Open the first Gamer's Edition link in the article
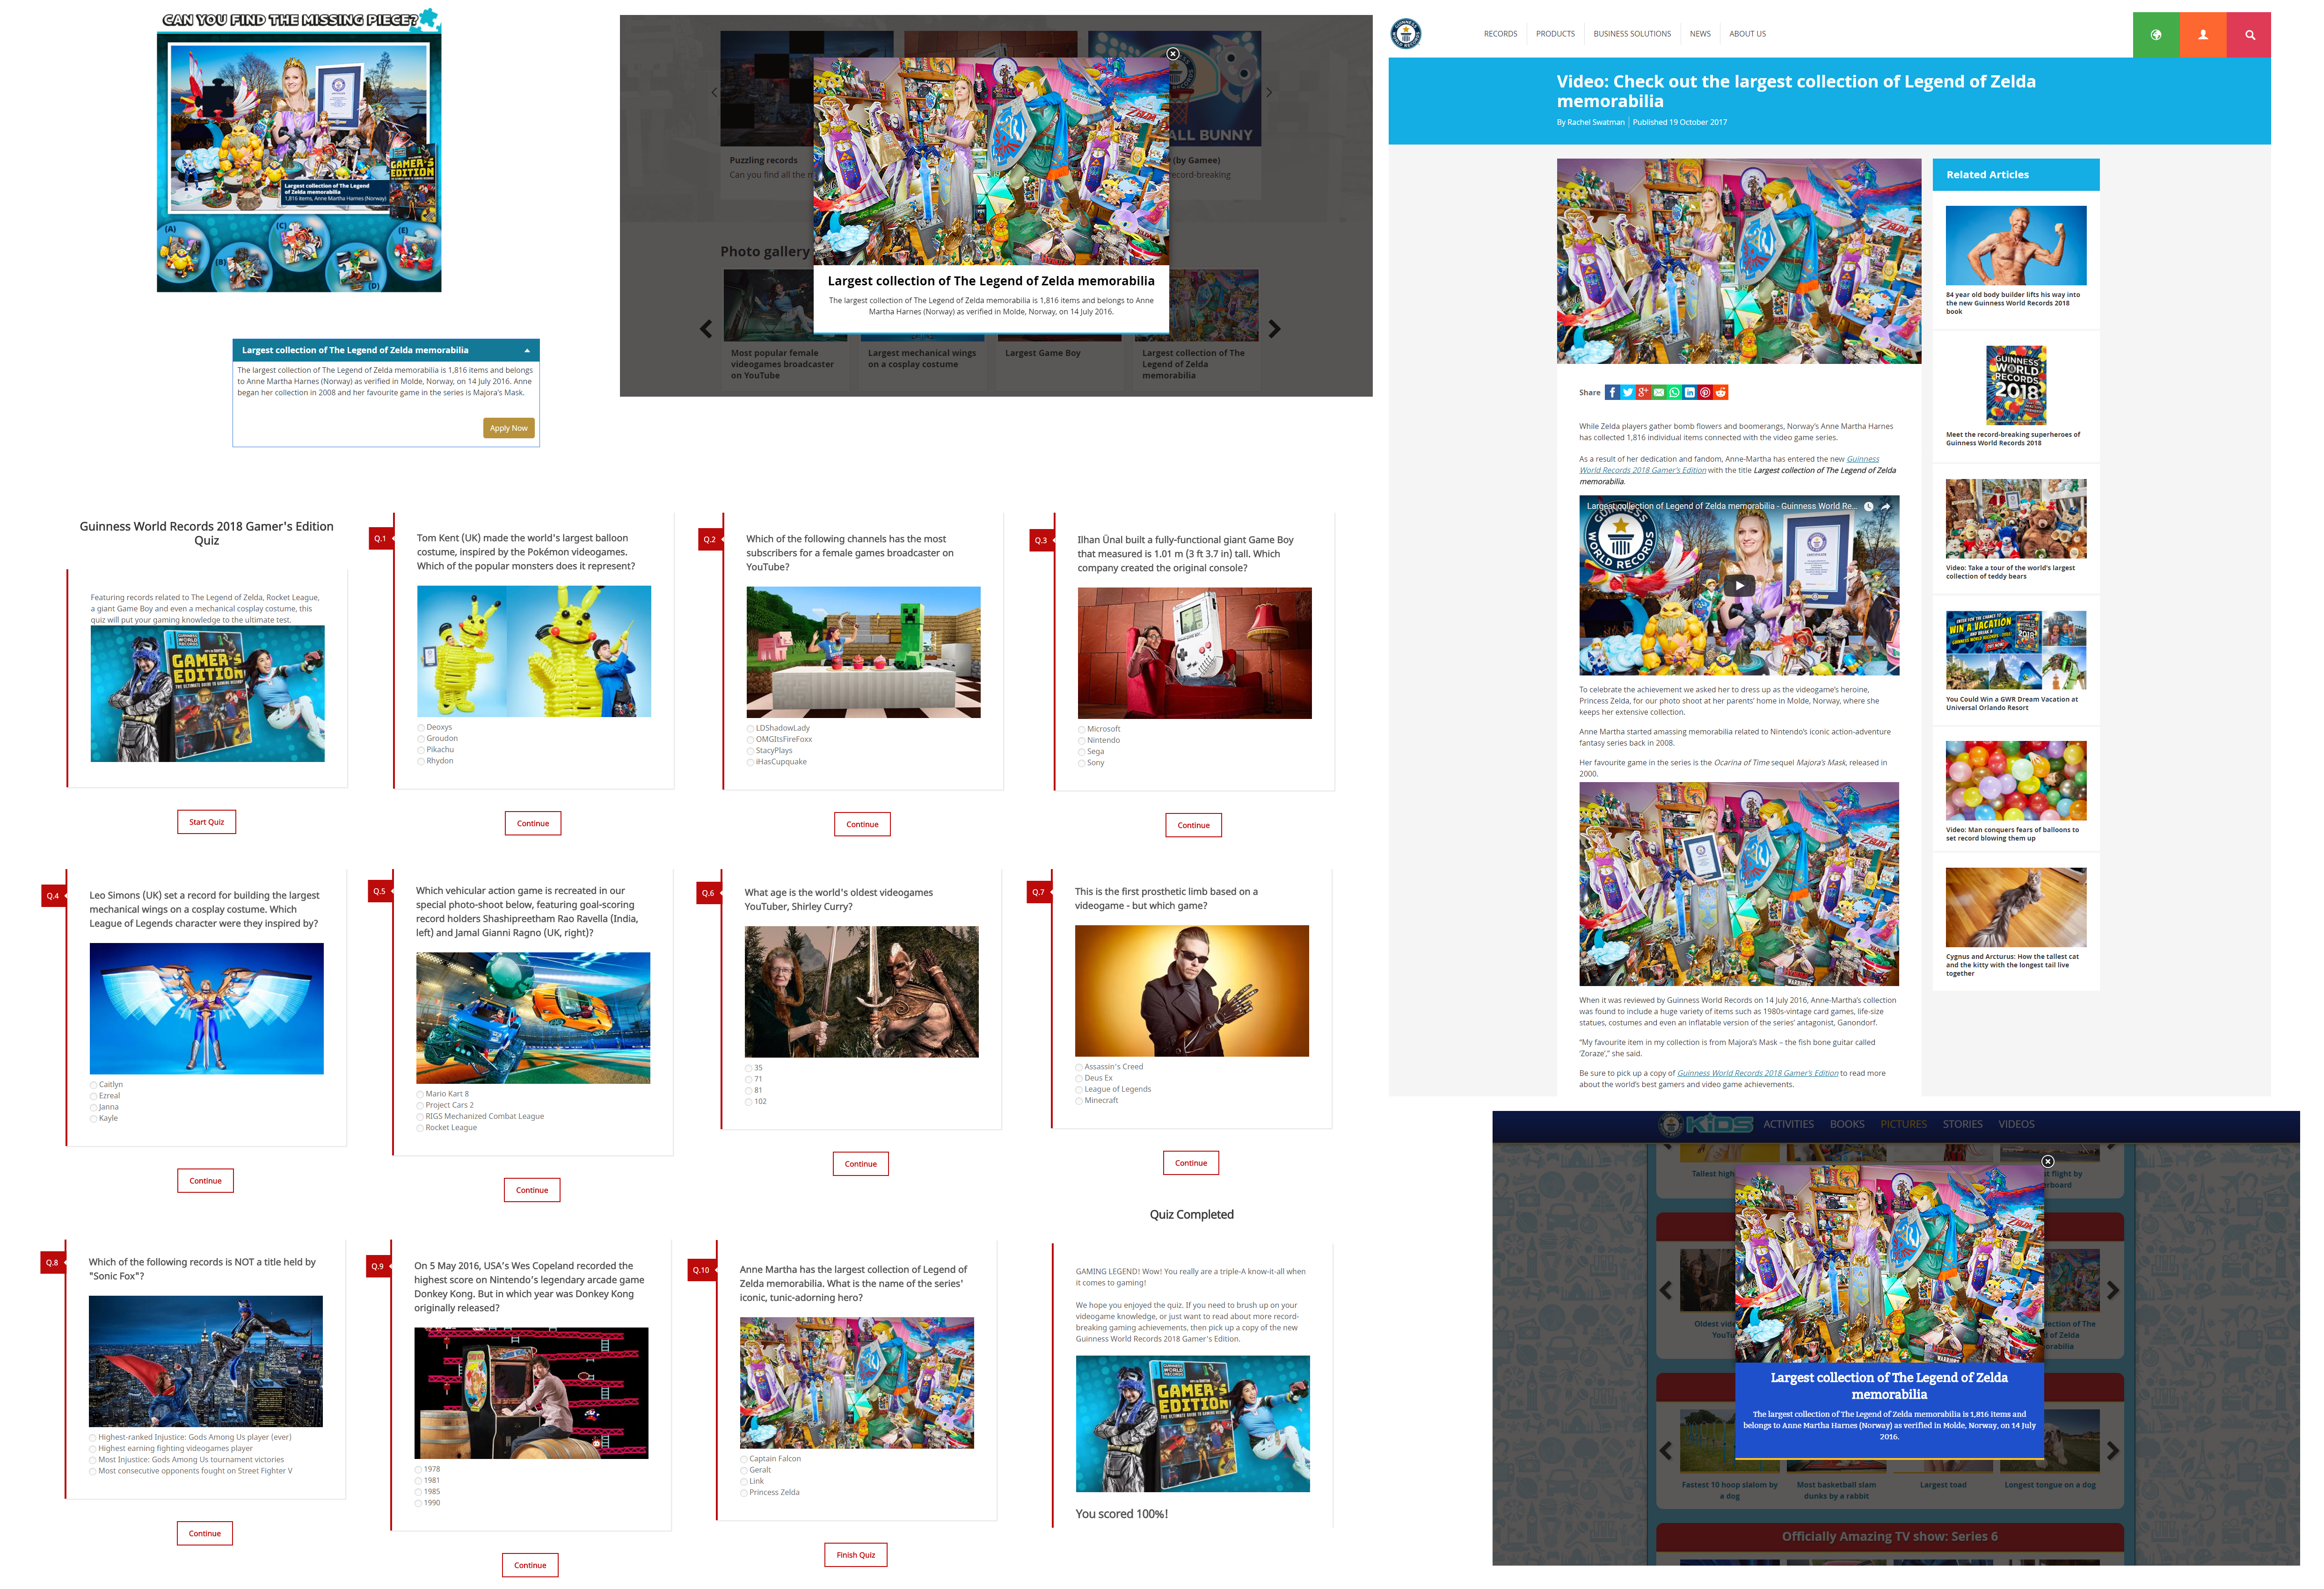 click(x=1729, y=465)
